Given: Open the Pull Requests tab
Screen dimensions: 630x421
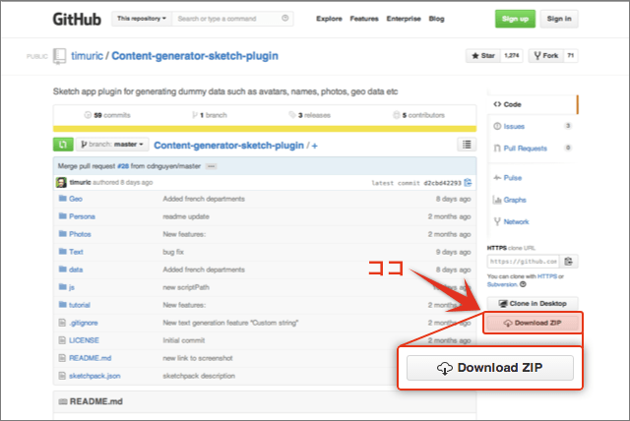Looking at the screenshot, I should (525, 149).
